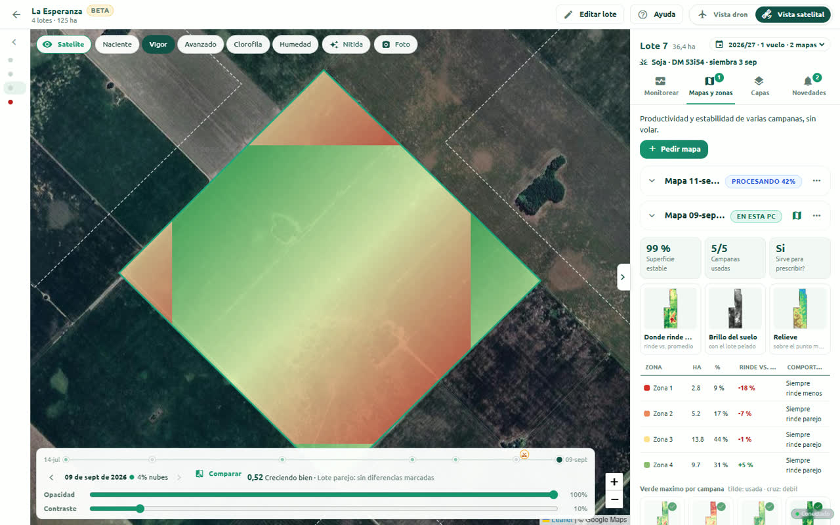840x525 pixels.
Task: Click the 99 % Superficie estable card
Action: [x=670, y=258]
